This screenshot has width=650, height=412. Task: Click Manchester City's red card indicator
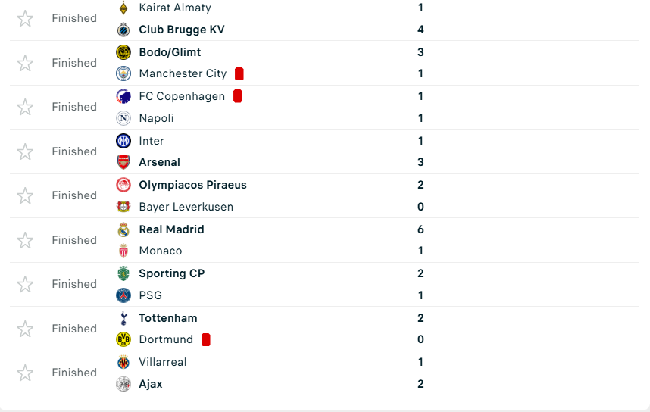[x=239, y=73]
